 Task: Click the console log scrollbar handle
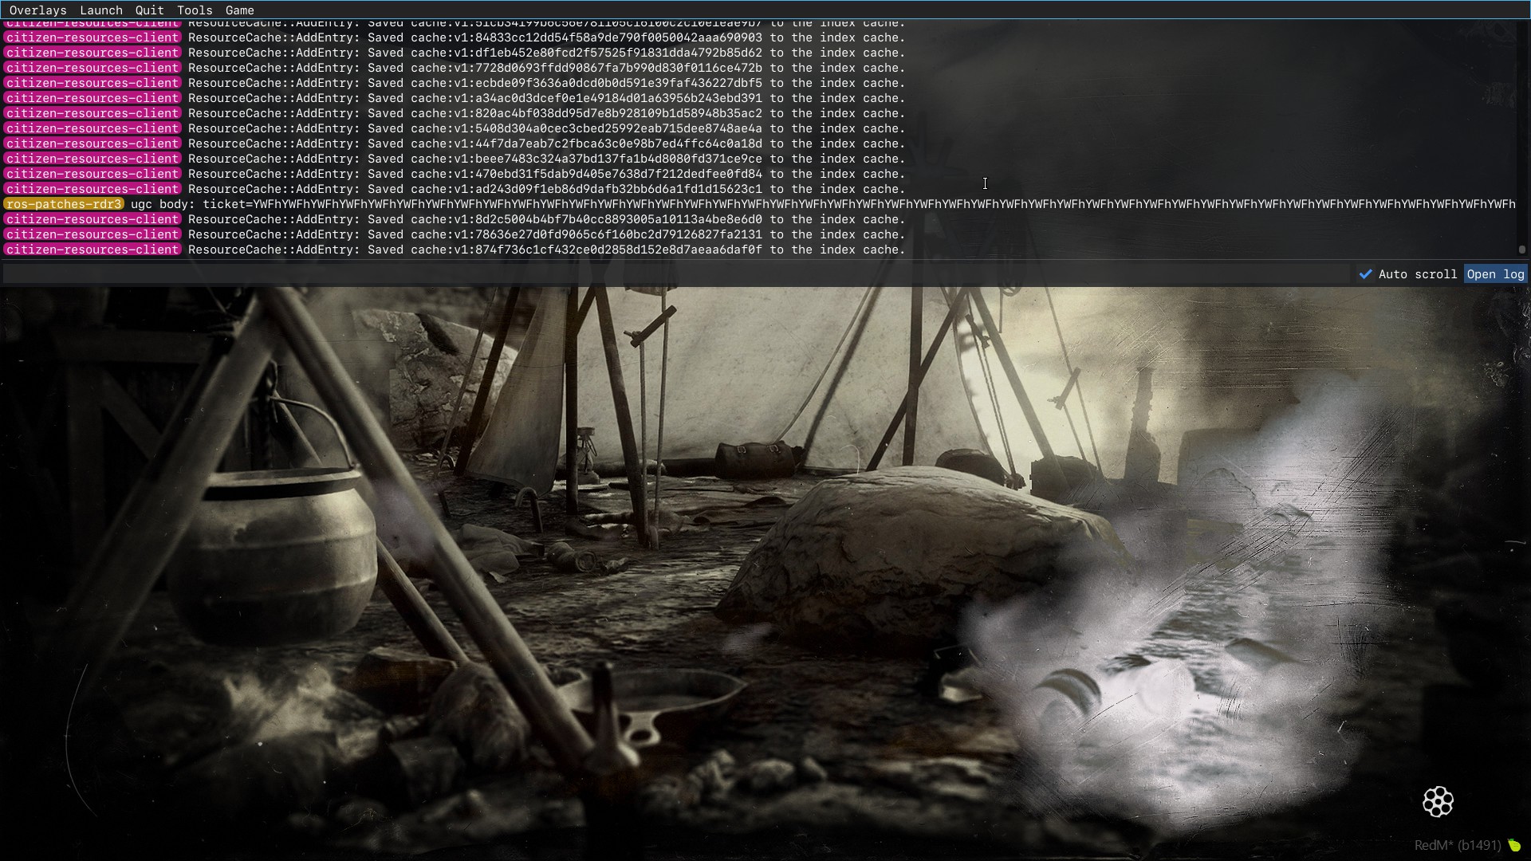click(x=1521, y=250)
